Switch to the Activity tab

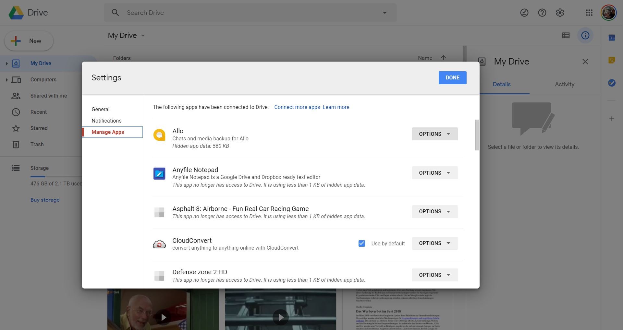click(564, 84)
